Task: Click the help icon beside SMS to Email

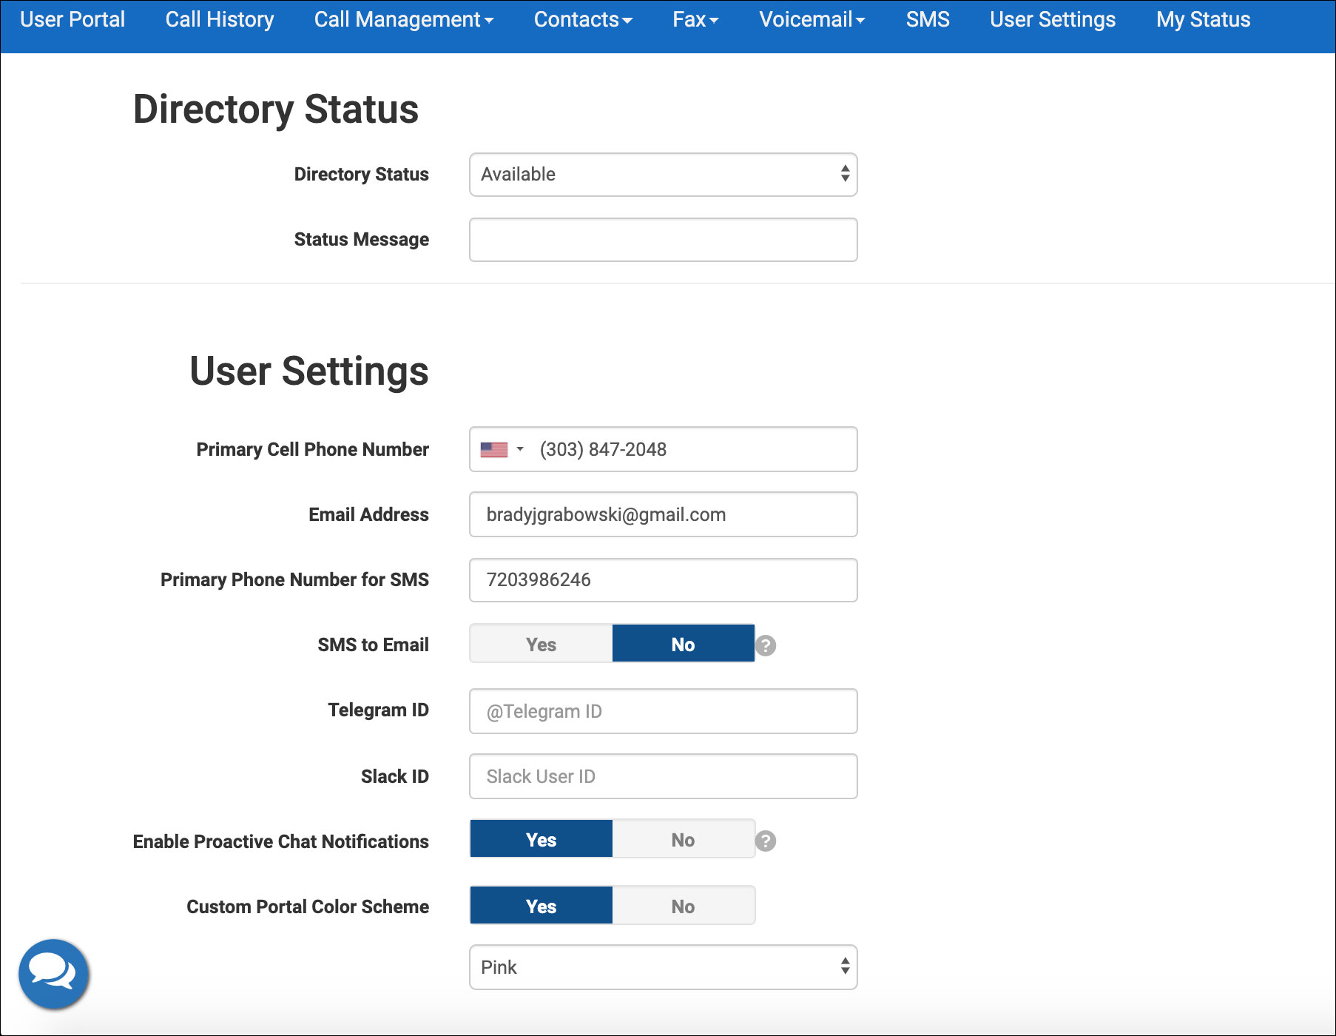Action: [766, 645]
